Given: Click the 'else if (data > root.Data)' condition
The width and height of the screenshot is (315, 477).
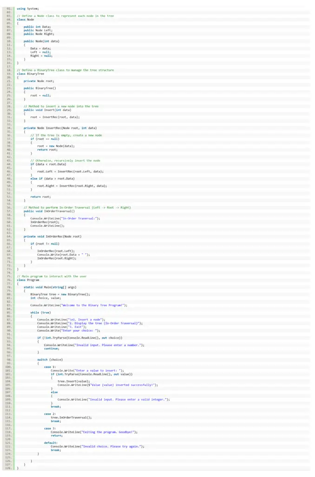Looking at the screenshot, I should click(52, 178).
